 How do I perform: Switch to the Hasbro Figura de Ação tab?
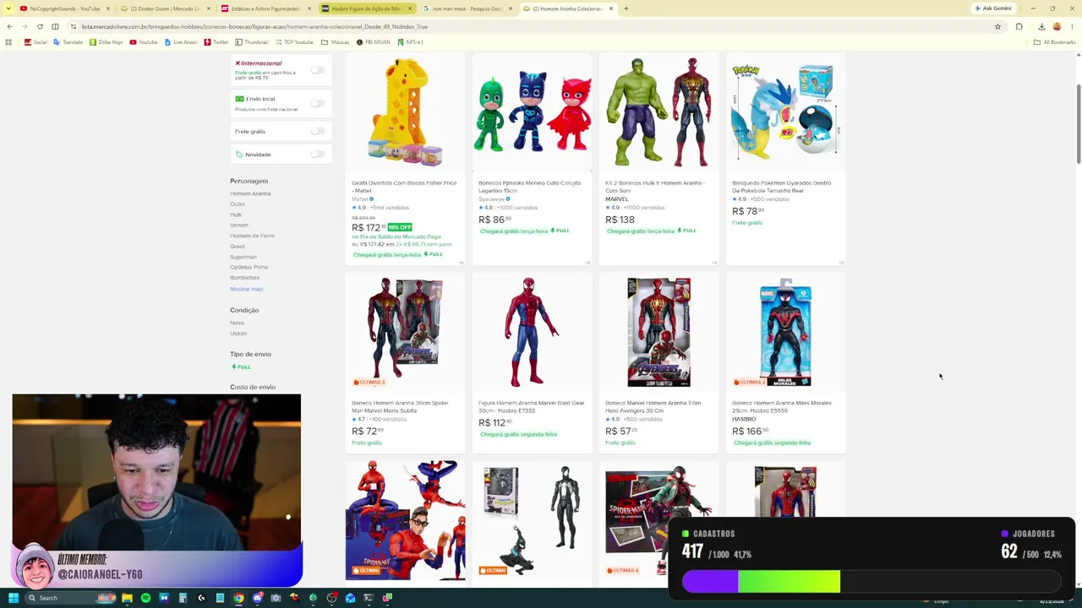[366, 8]
